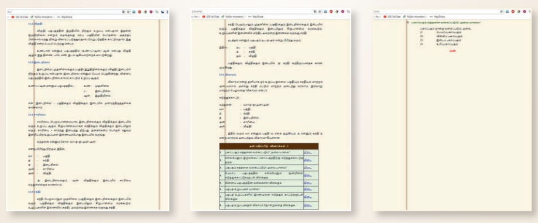538x223 pixels.
Task: Click the answer link in question row 2 of the table
Action: click(308, 160)
